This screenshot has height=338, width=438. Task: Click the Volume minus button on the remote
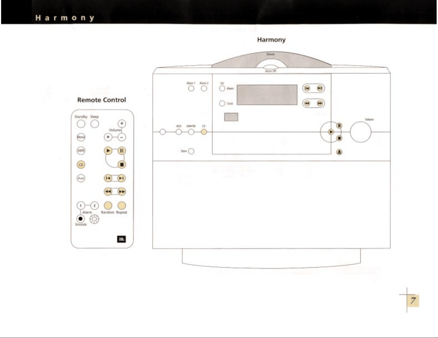click(122, 137)
